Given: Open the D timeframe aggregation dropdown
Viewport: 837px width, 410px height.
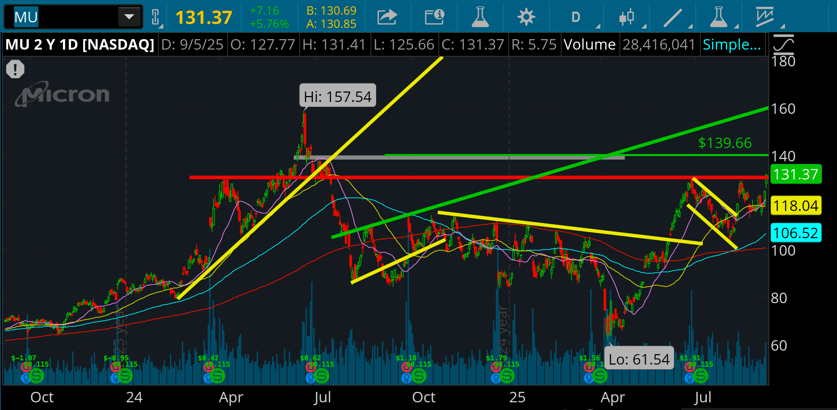Looking at the screenshot, I should 576,17.
